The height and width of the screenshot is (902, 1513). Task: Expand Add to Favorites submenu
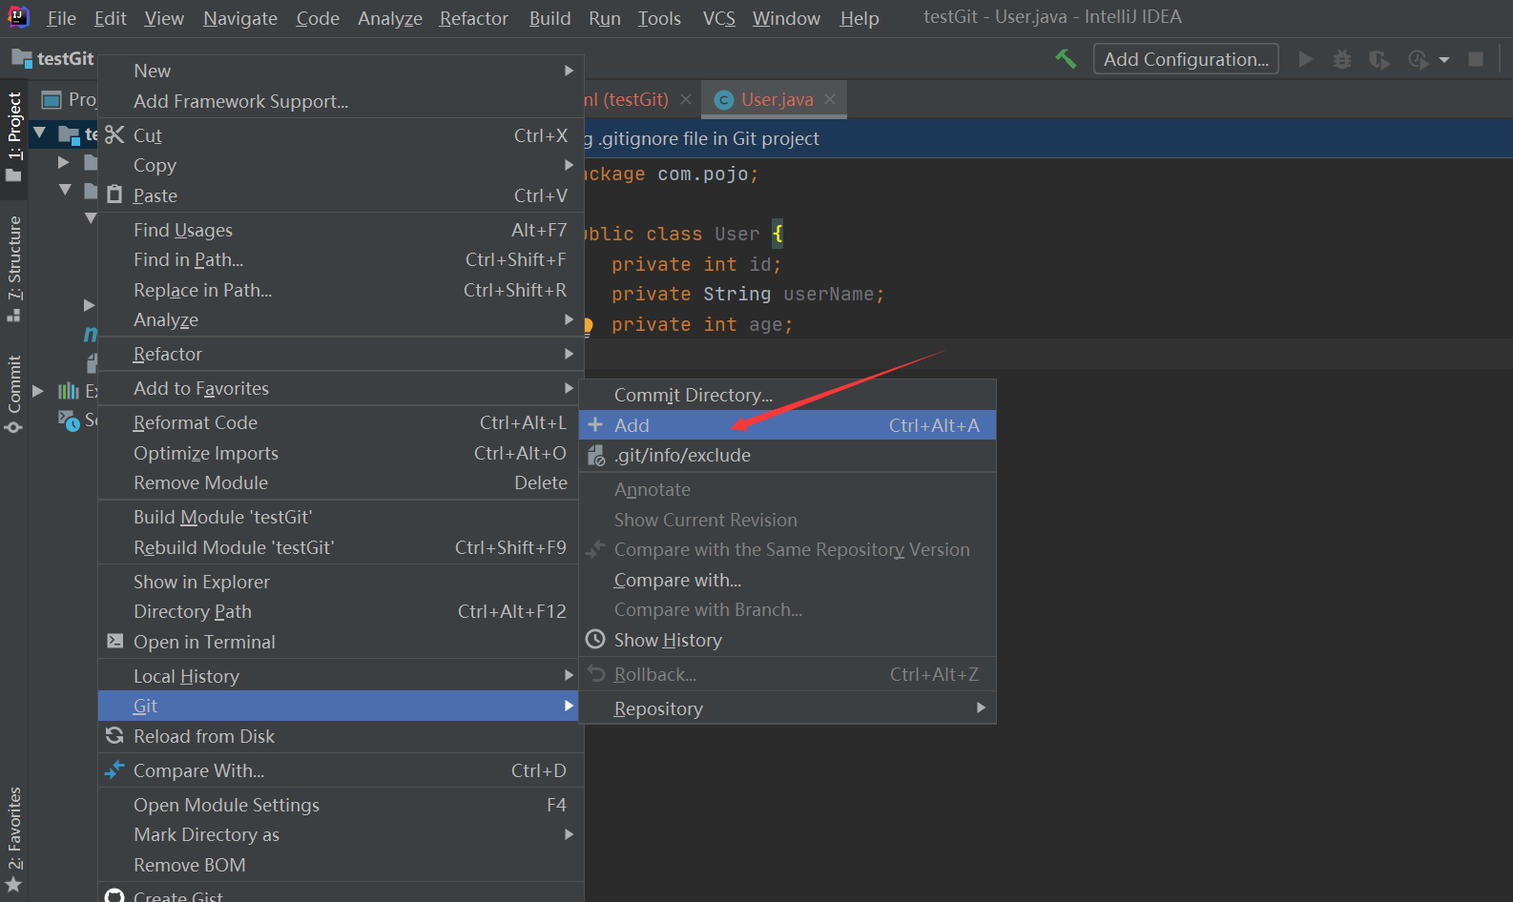[x=341, y=388]
